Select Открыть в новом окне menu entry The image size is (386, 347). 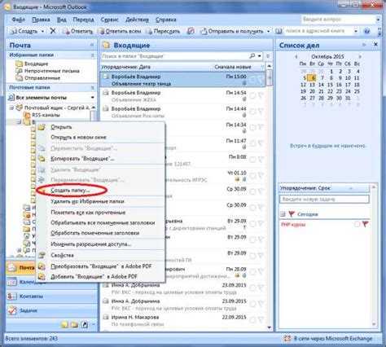click(78, 137)
